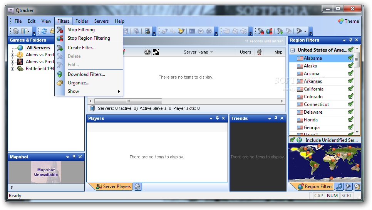The image size is (372, 210).
Task: Pin the Friends panel
Action: tap(276, 118)
